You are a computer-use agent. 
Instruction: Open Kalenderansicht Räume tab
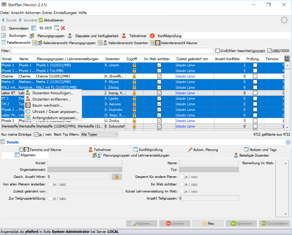point(174,43)
